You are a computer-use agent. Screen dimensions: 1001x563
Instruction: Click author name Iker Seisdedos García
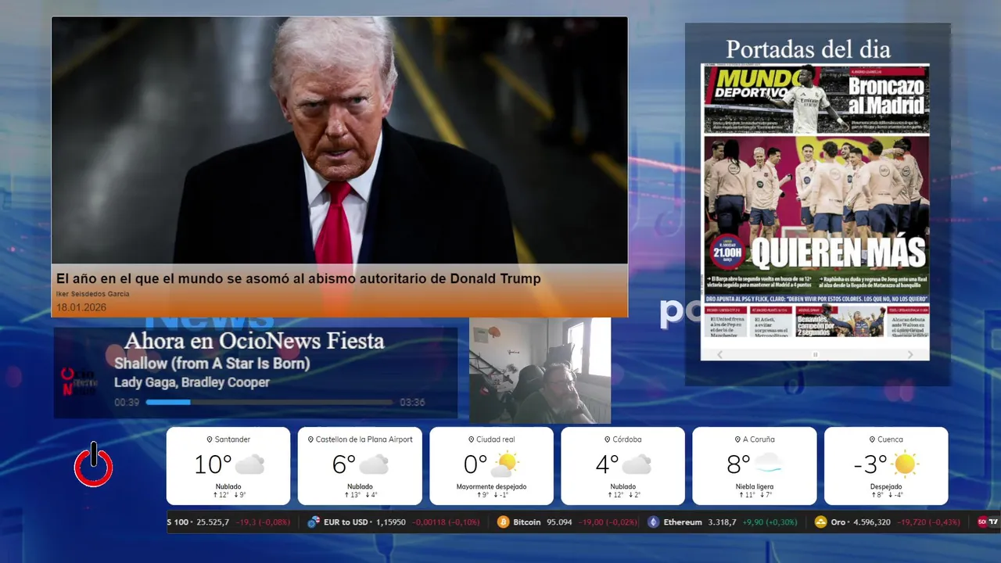click(93, 294)
